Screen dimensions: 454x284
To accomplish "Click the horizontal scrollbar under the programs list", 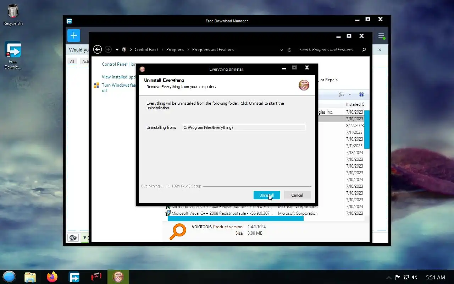I will coord(236,219).
